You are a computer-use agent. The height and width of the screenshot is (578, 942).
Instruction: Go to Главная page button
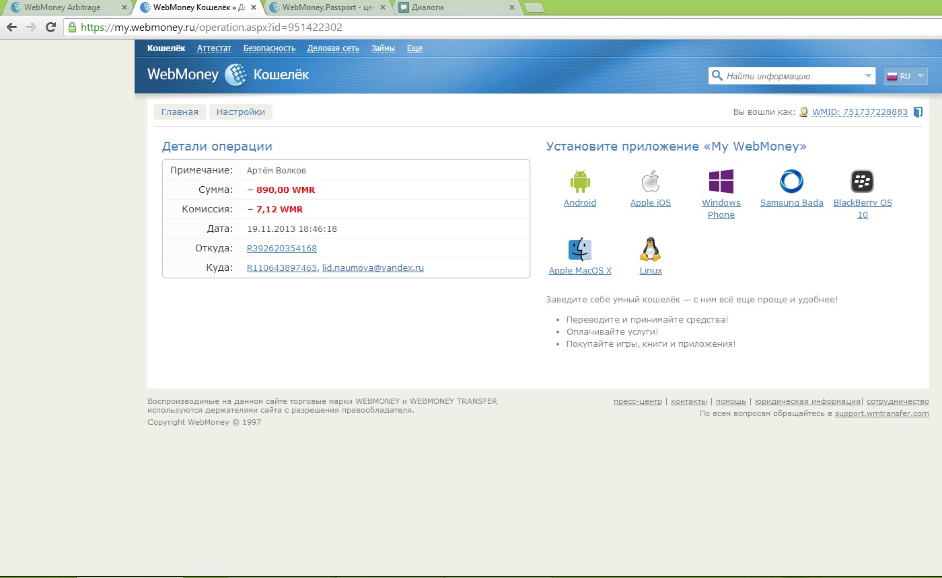pos(180,112)
